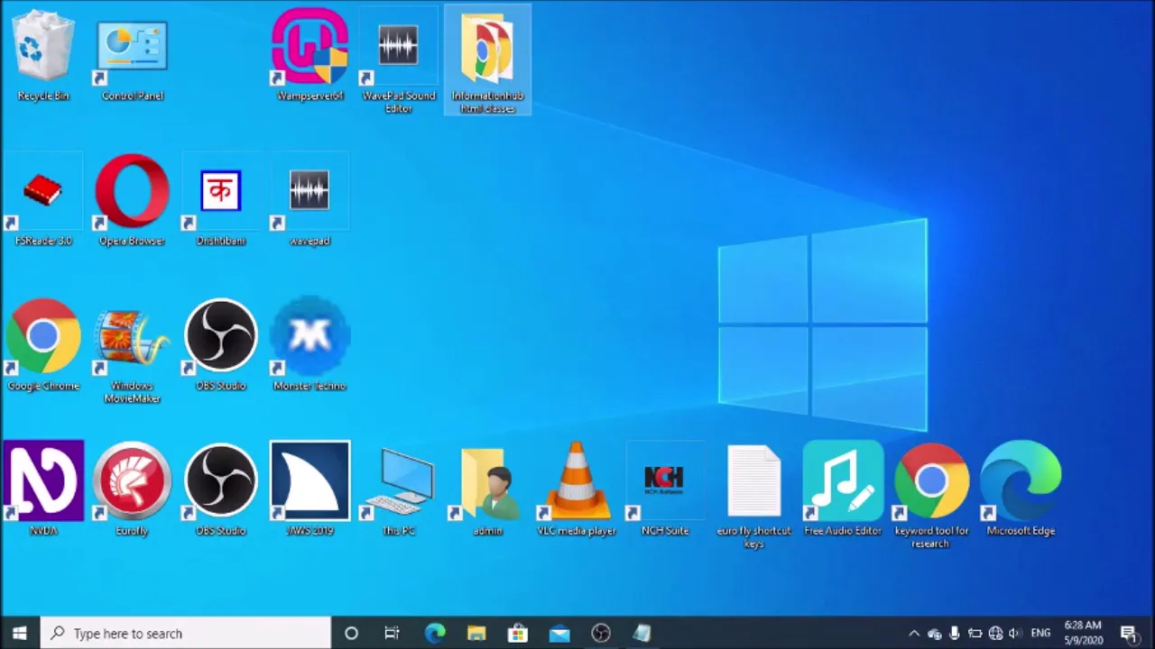Image resolution: width=1155 pixels, height=649 pixels.
Task: Click the ENG language indicator
Action: tap(1040, 634)
